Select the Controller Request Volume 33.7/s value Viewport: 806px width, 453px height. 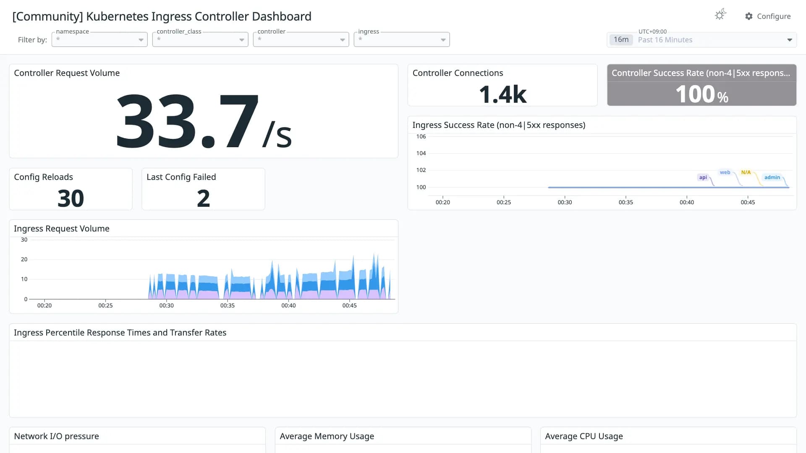click(204, 121)
